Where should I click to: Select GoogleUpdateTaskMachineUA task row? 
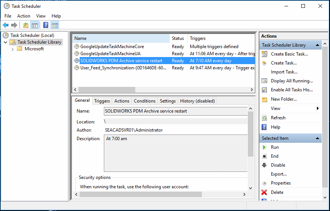coord(163,54)
